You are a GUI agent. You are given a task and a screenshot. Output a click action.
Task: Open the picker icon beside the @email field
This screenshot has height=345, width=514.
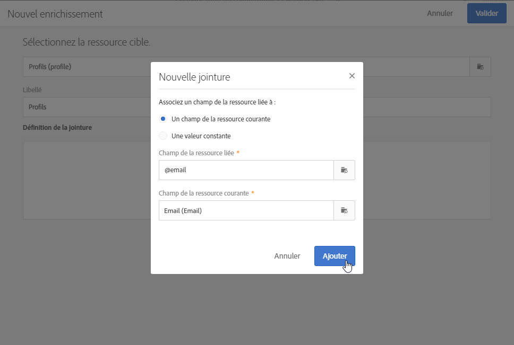pos(344,170)
